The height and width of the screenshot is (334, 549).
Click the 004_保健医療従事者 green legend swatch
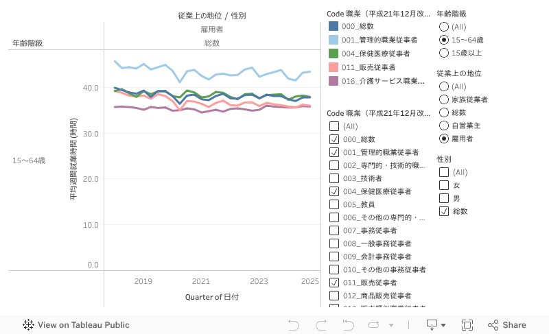pyautogui.click(x=334, y=53)
